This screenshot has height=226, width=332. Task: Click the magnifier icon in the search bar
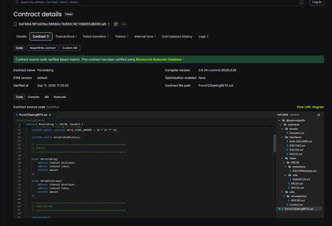[17, 2]
